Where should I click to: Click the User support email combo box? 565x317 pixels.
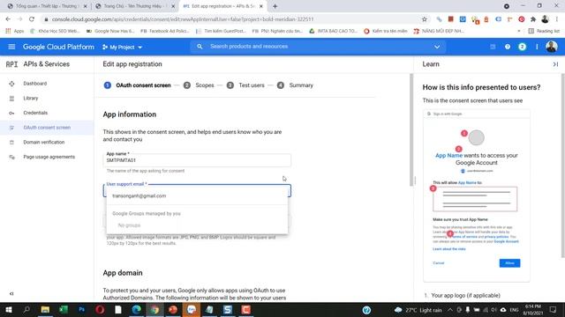pyautogui.click(x=197, y=190)
